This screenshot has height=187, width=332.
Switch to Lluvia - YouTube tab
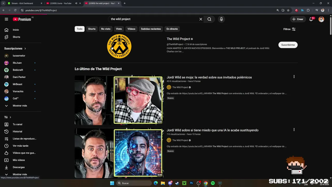61,3
